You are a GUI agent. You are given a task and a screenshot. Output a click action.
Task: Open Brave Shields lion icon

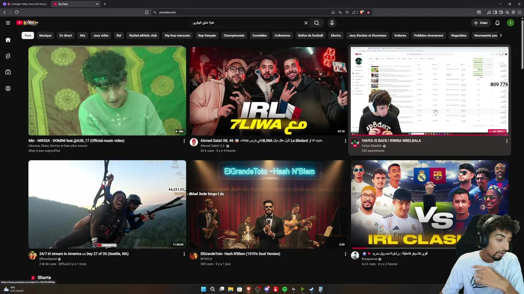tap(361, 12)
